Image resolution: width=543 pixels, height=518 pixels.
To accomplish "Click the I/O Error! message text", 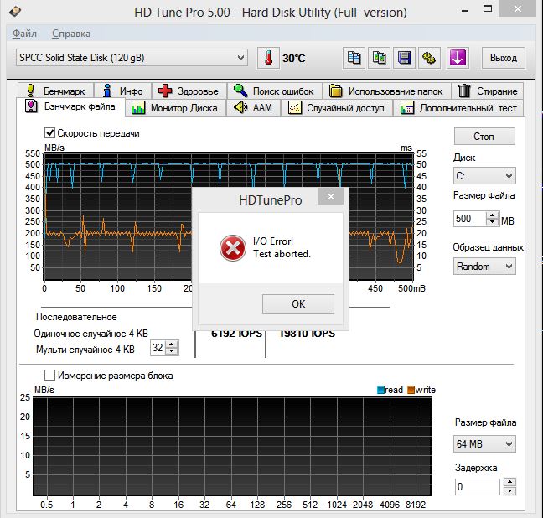I will coord(273,241).
